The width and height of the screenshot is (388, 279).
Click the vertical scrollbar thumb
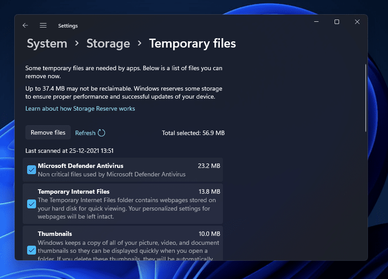[366, 98]
